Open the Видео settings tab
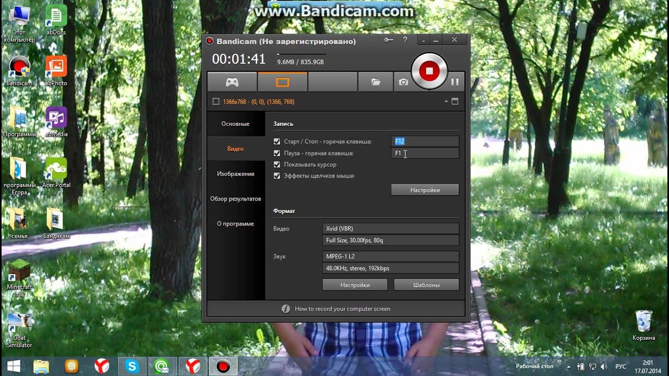The width and height of the screenshot is (669, 376). 235,149
